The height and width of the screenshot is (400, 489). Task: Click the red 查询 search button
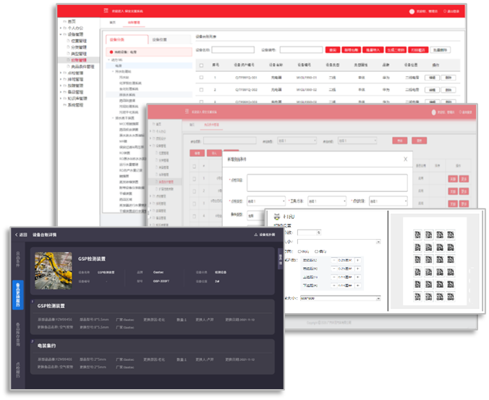coord(332,50)
